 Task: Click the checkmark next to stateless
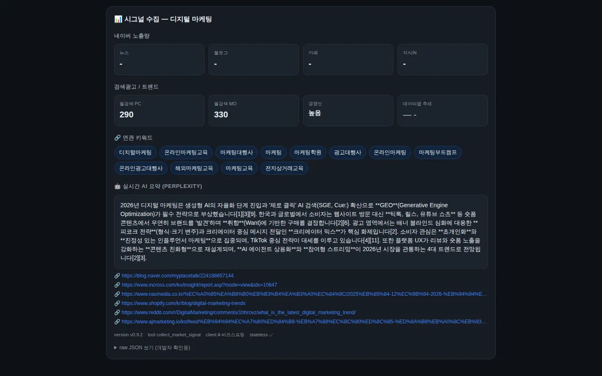(271, 335)
